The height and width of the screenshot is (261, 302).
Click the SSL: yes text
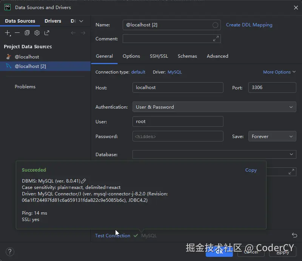coord(31,220)
